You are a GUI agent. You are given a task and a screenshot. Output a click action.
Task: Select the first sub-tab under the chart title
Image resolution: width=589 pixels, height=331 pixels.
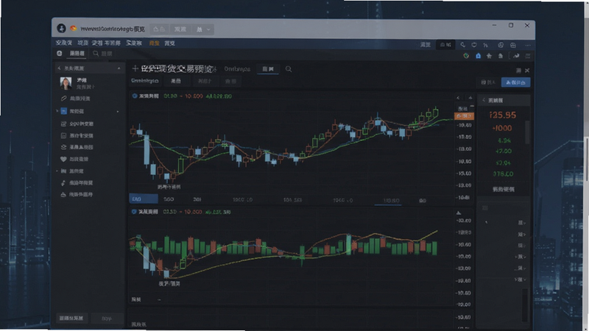click(145, 81)
